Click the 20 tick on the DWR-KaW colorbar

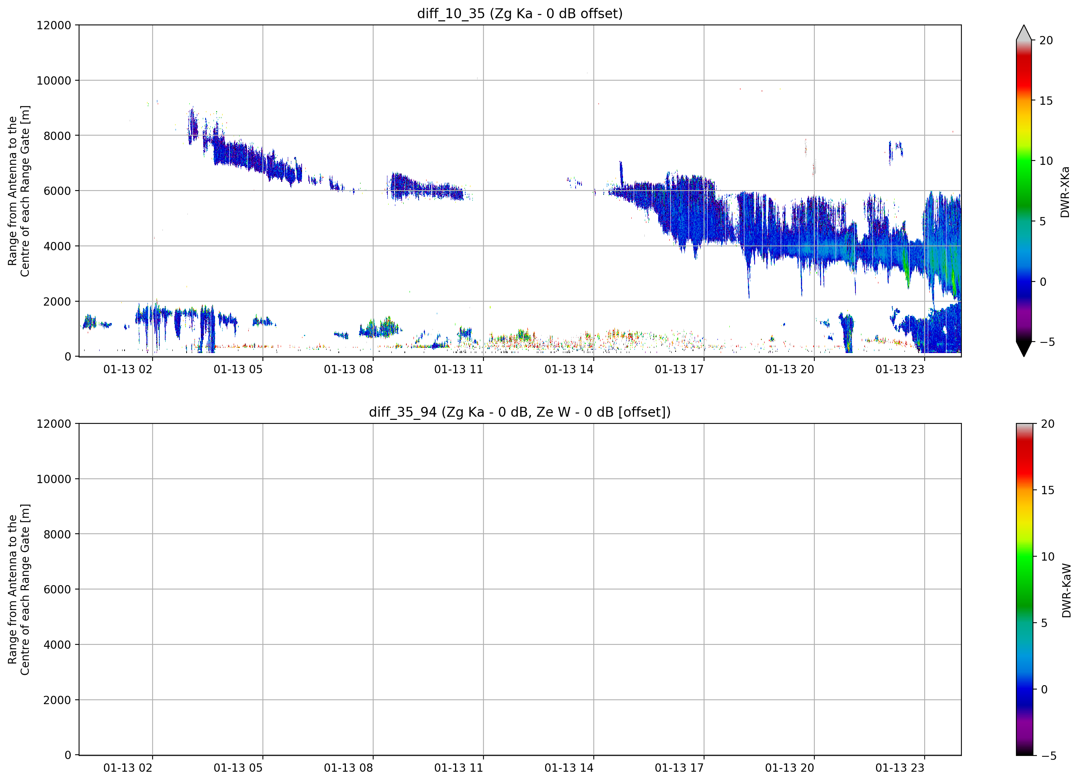click(1048, 424)
